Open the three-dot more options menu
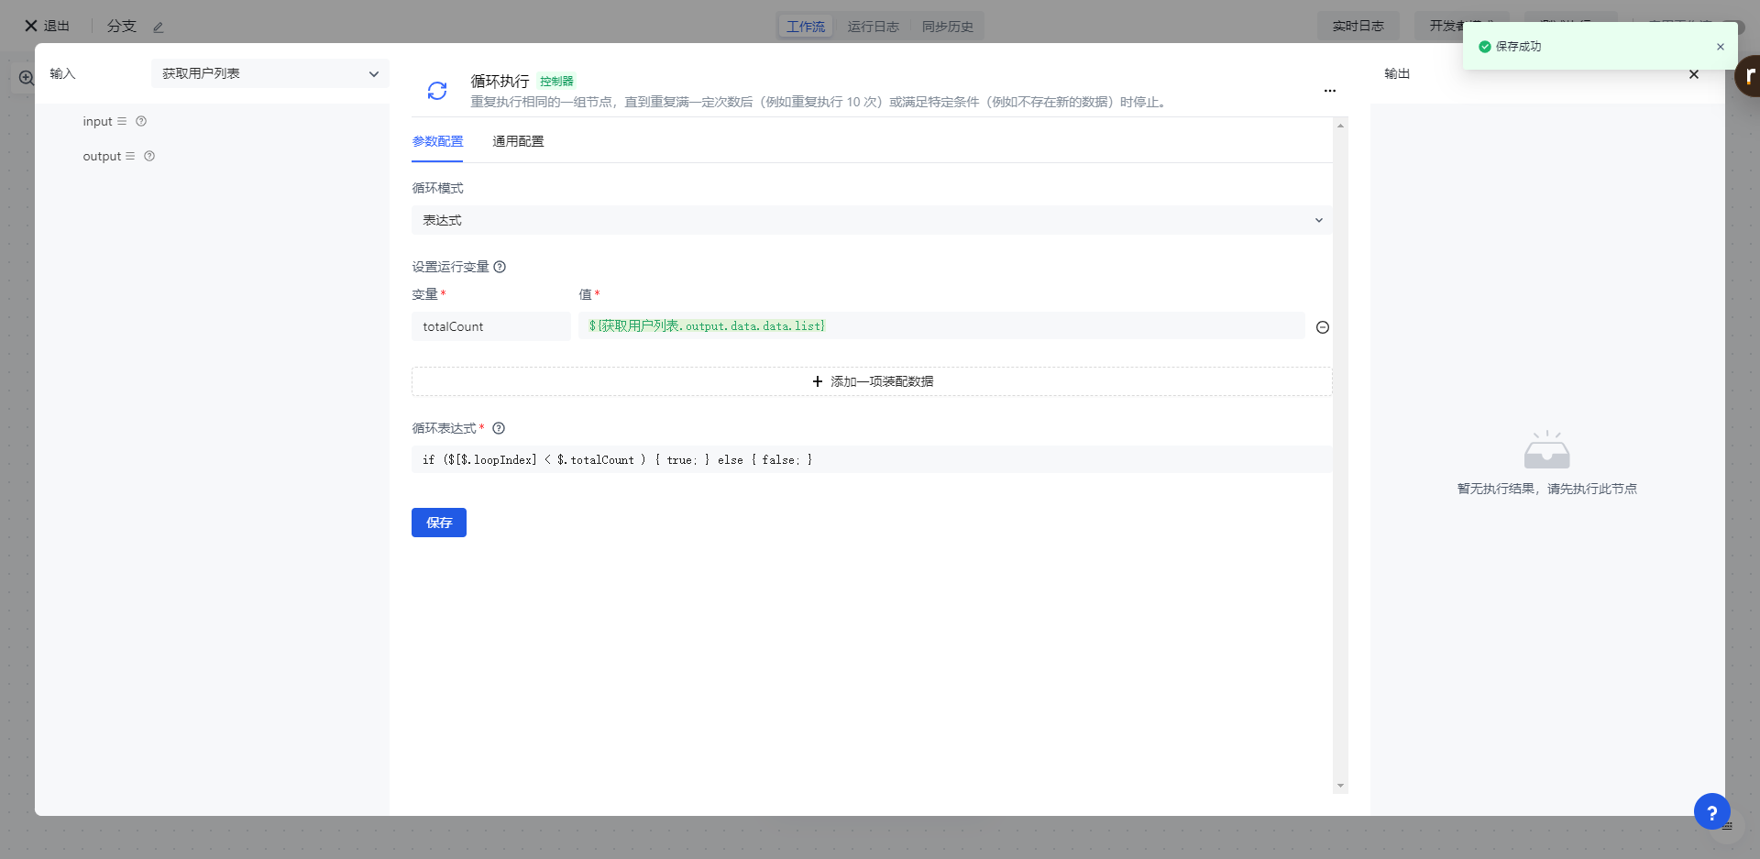The height and width of the screenshot is (859, 1760). coord(1329,91)
